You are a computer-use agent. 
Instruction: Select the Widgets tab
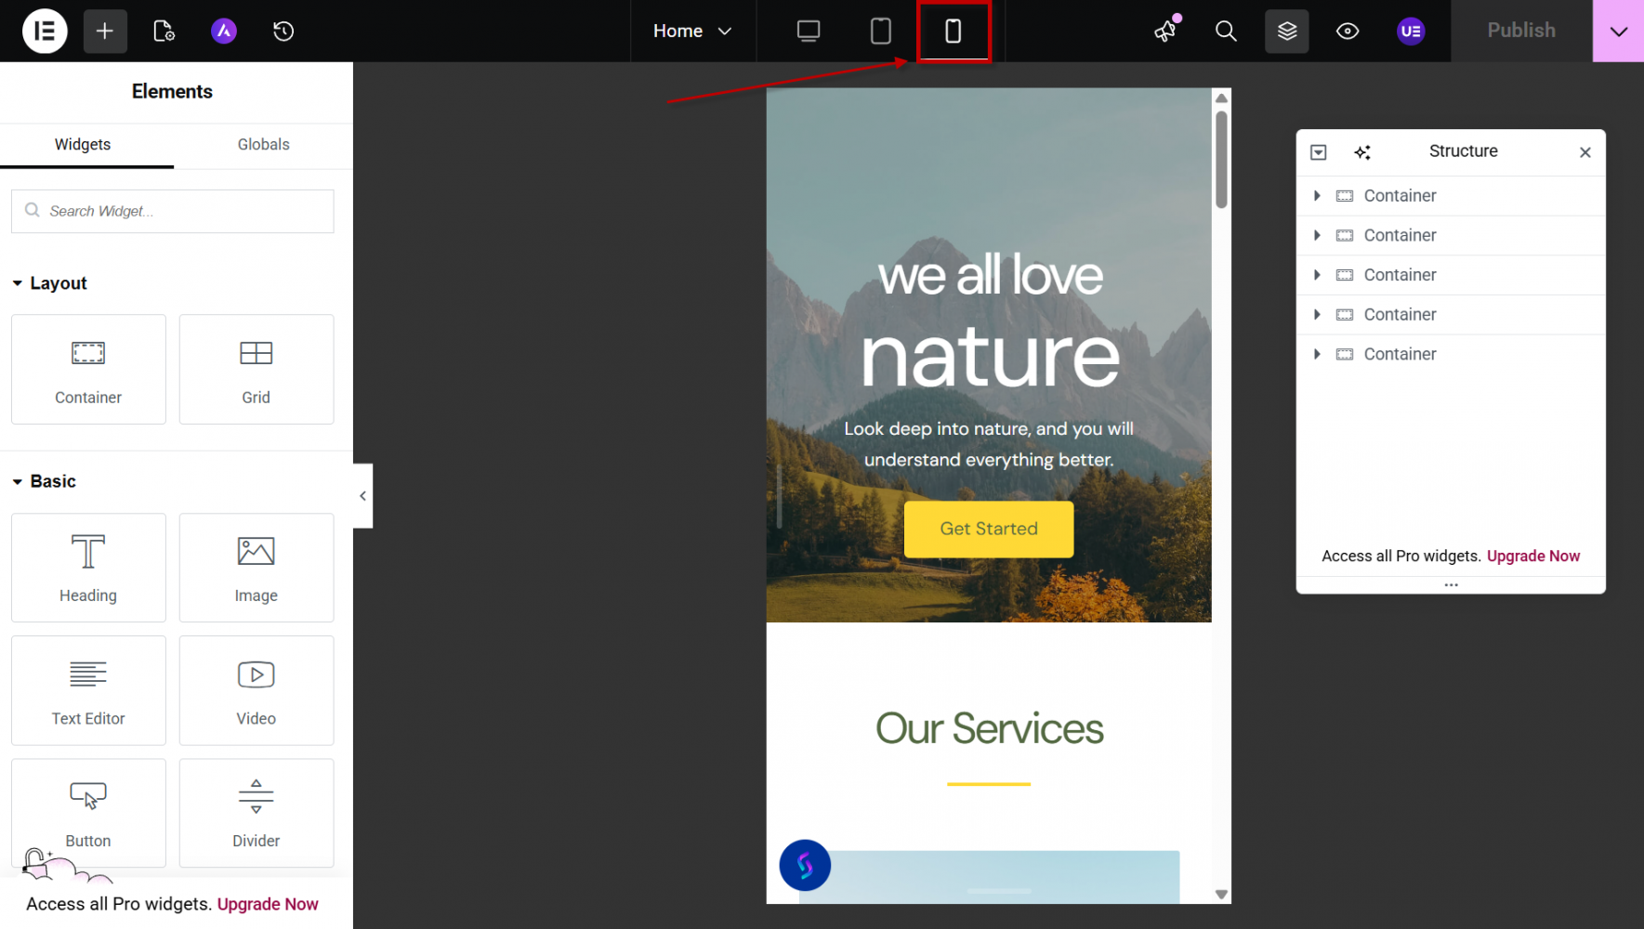pyautogui.click(x=83, y=144)
